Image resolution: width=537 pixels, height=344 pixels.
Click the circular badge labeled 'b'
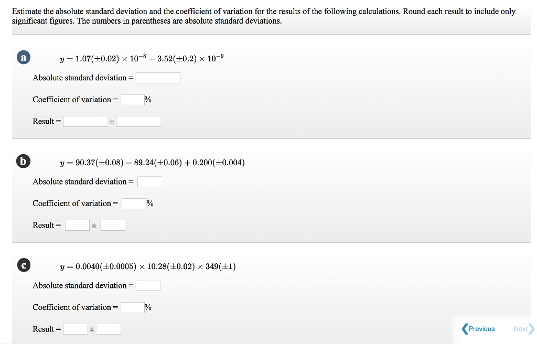(23, 161)
